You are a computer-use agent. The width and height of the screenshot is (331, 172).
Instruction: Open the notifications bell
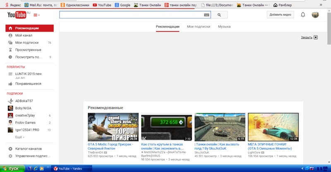(303, 15)
